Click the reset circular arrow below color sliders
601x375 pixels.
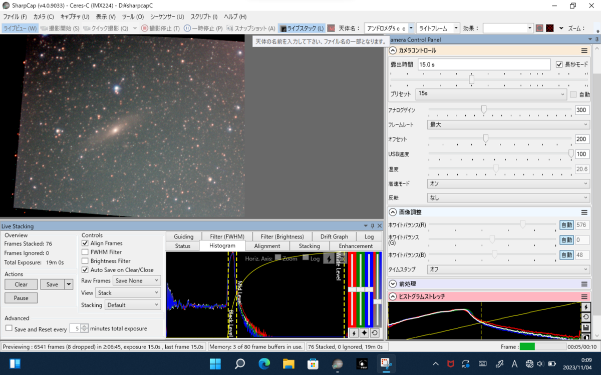pos(375,332)
